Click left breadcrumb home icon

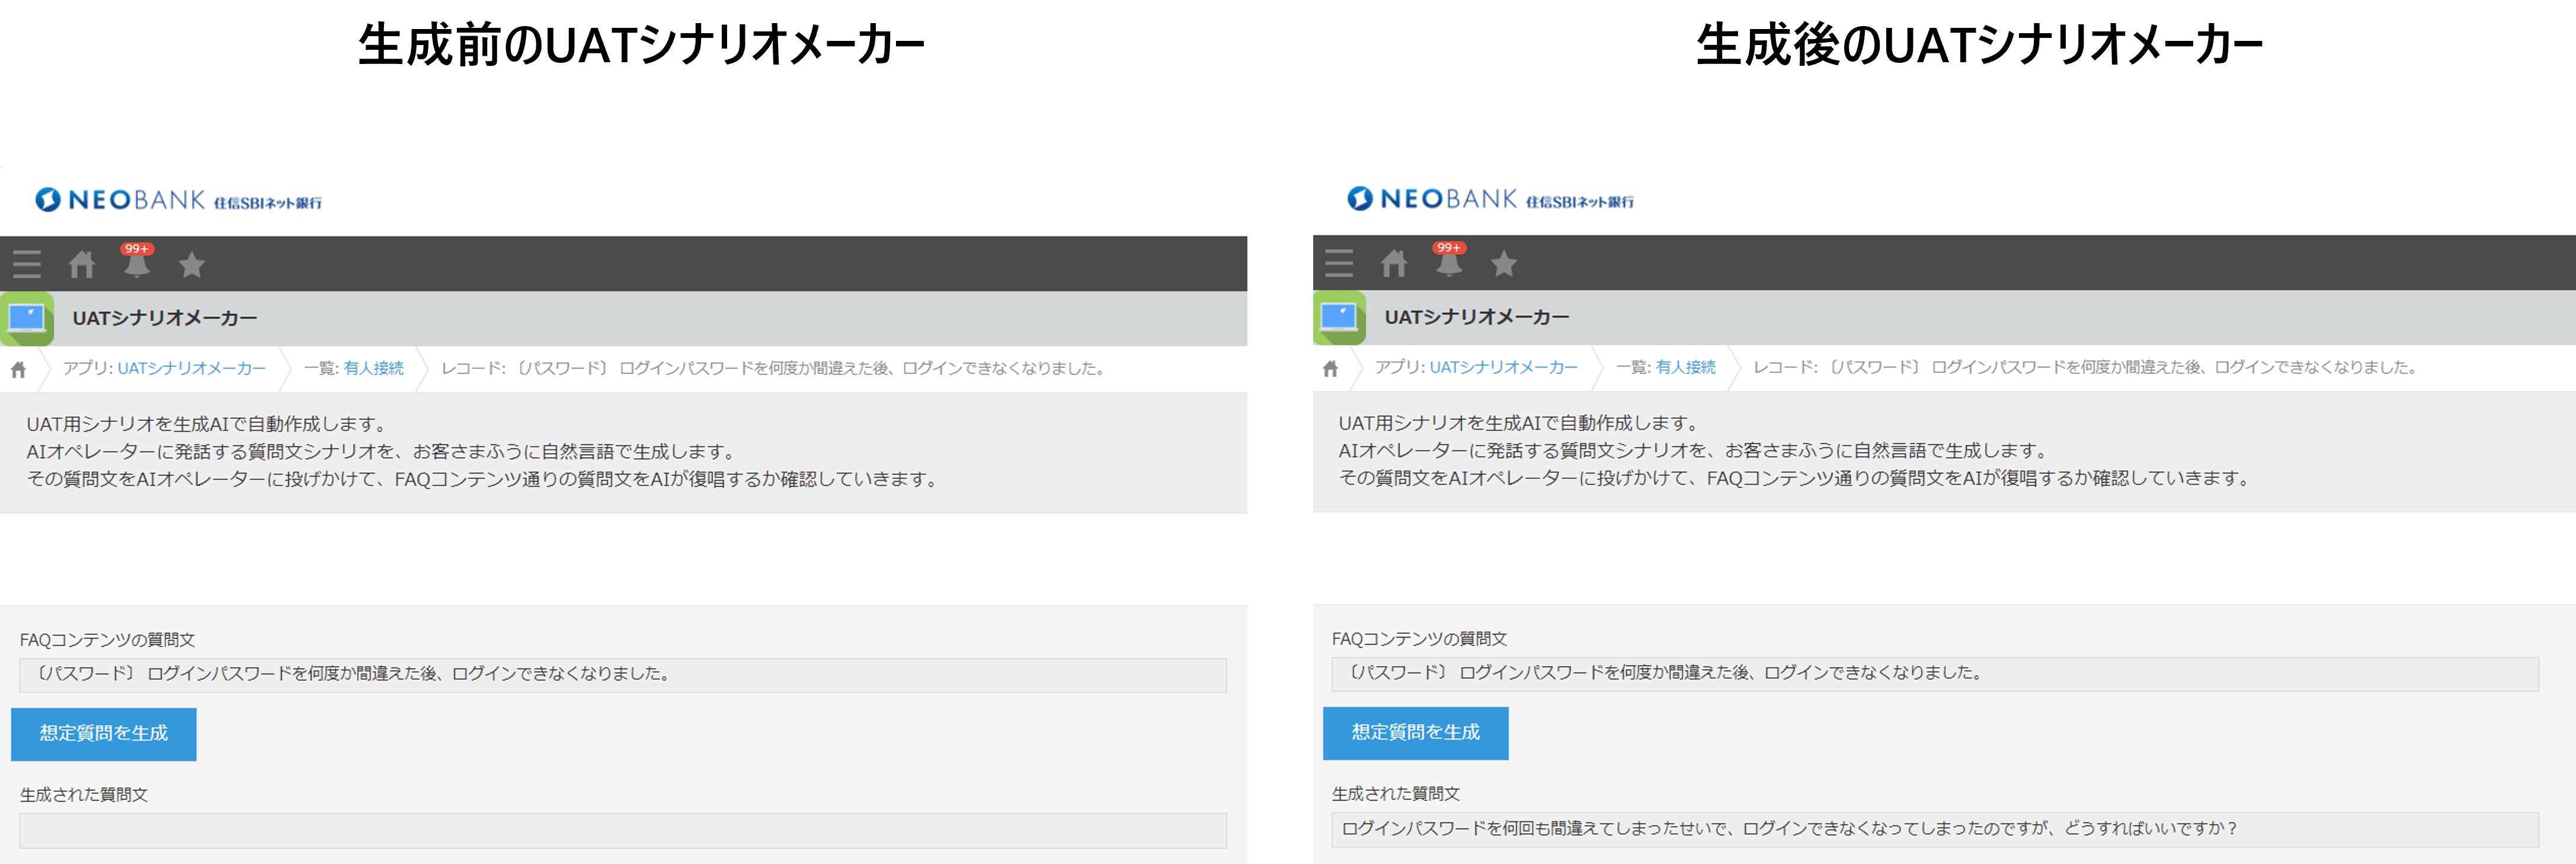[18, 370]
